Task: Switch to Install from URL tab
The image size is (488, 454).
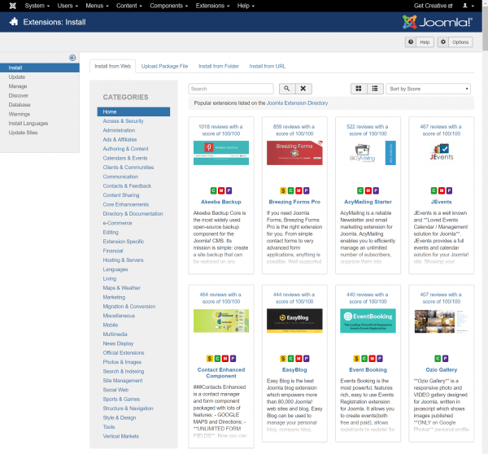Action: pyautogui.click(x=268, y=66)
